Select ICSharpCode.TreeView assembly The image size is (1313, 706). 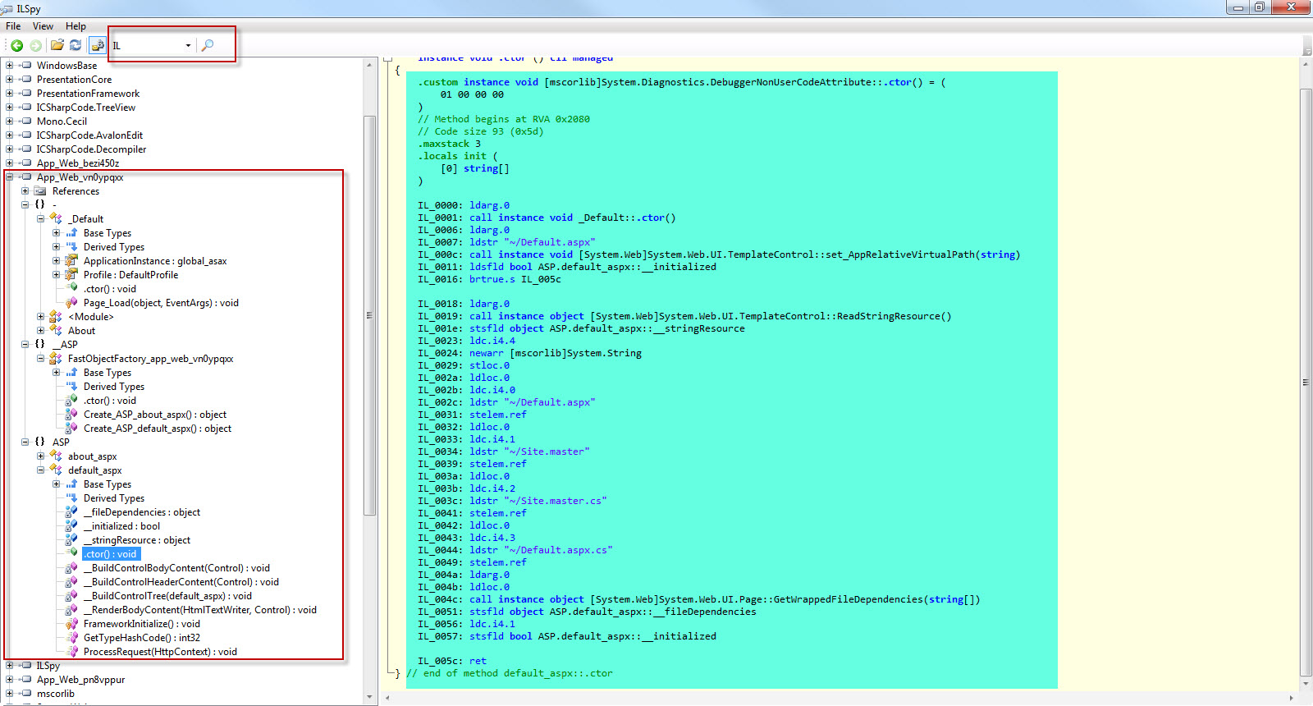click(86, 107)
